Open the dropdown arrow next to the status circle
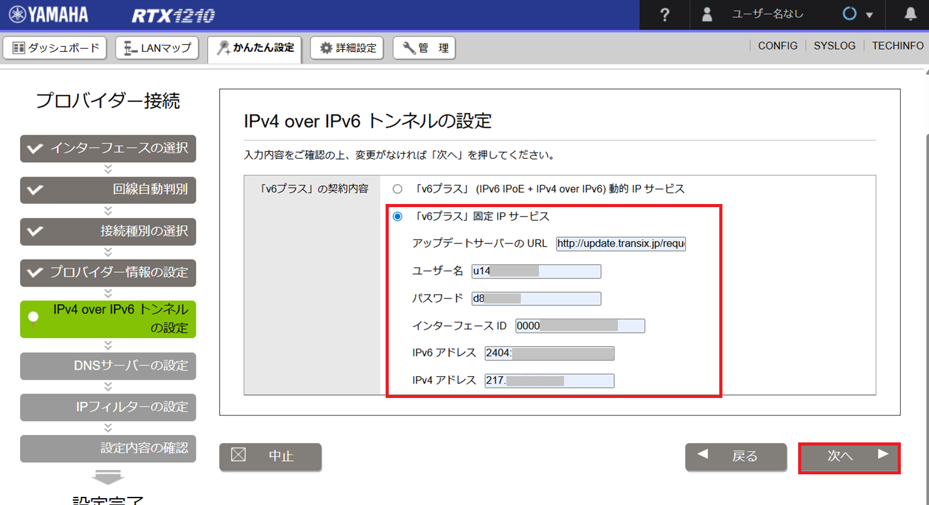 tap(868, 16)
